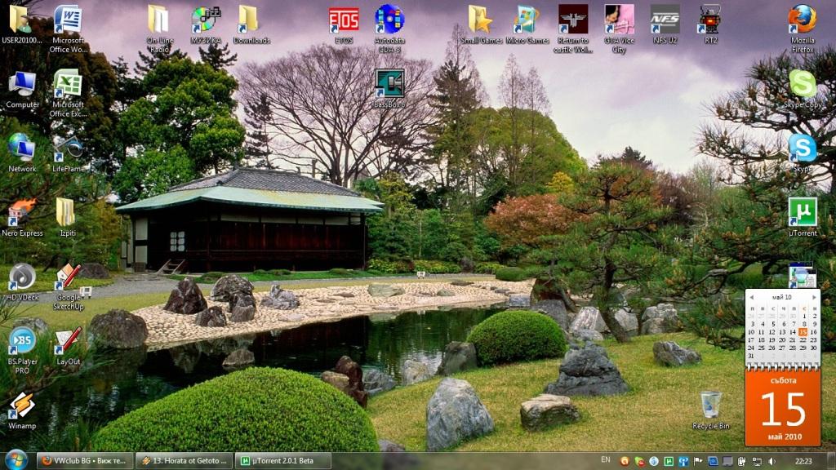Go to previous month in calendar gadget

tap(752, 297)
